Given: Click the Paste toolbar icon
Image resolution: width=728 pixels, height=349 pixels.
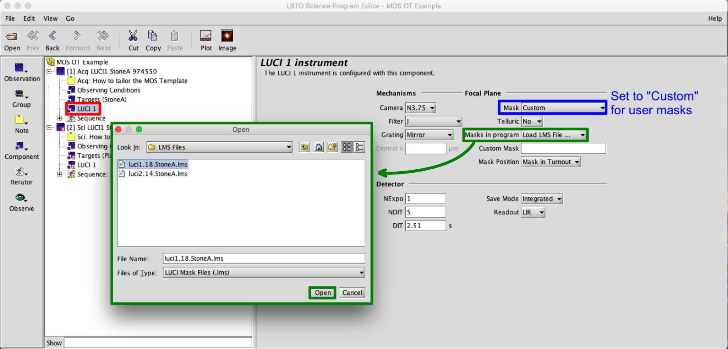Looking at the screenshot, I should pos(174,36).
